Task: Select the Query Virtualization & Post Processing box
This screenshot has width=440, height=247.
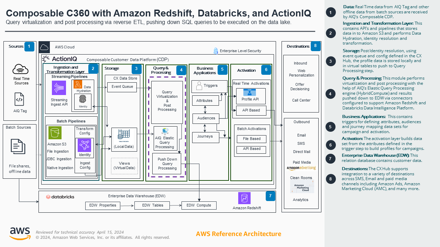Action: point(167,102)
